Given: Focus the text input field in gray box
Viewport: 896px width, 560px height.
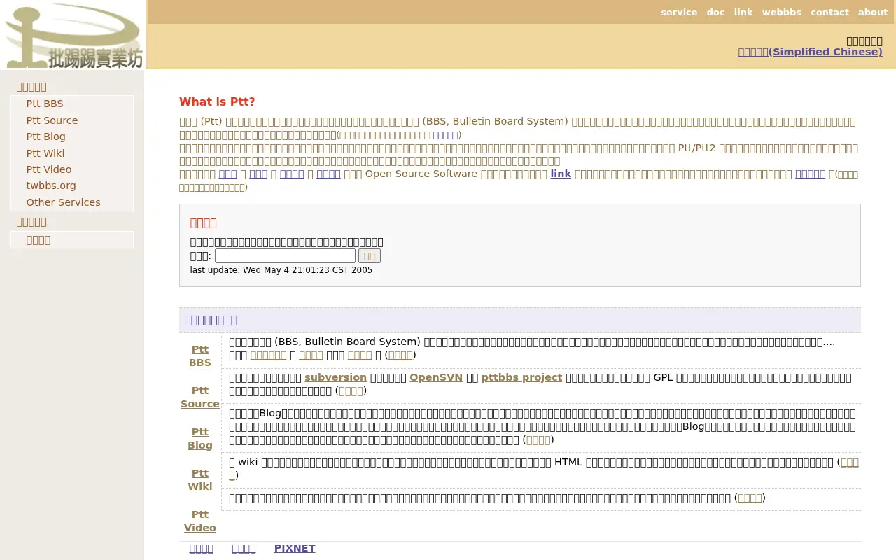Looking at the screenshot, I should [x=285, y=256].
